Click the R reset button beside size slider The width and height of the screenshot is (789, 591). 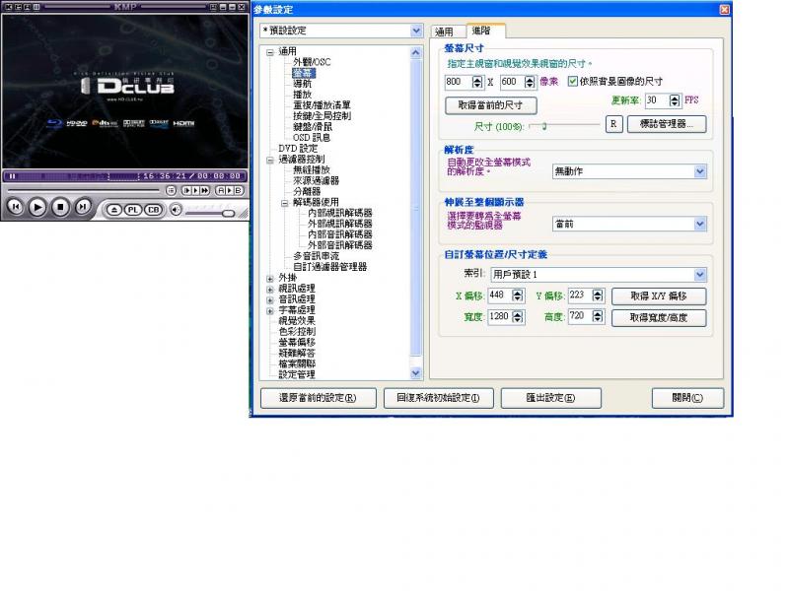pos(613,124)
